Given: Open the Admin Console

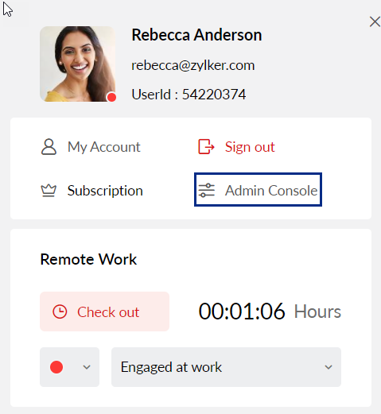Looking at the screenshot, I should pos(258,190).
